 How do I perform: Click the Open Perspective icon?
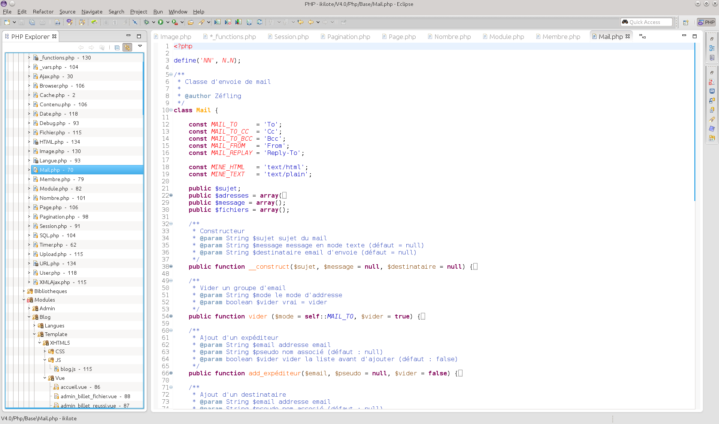pos(686,22)
